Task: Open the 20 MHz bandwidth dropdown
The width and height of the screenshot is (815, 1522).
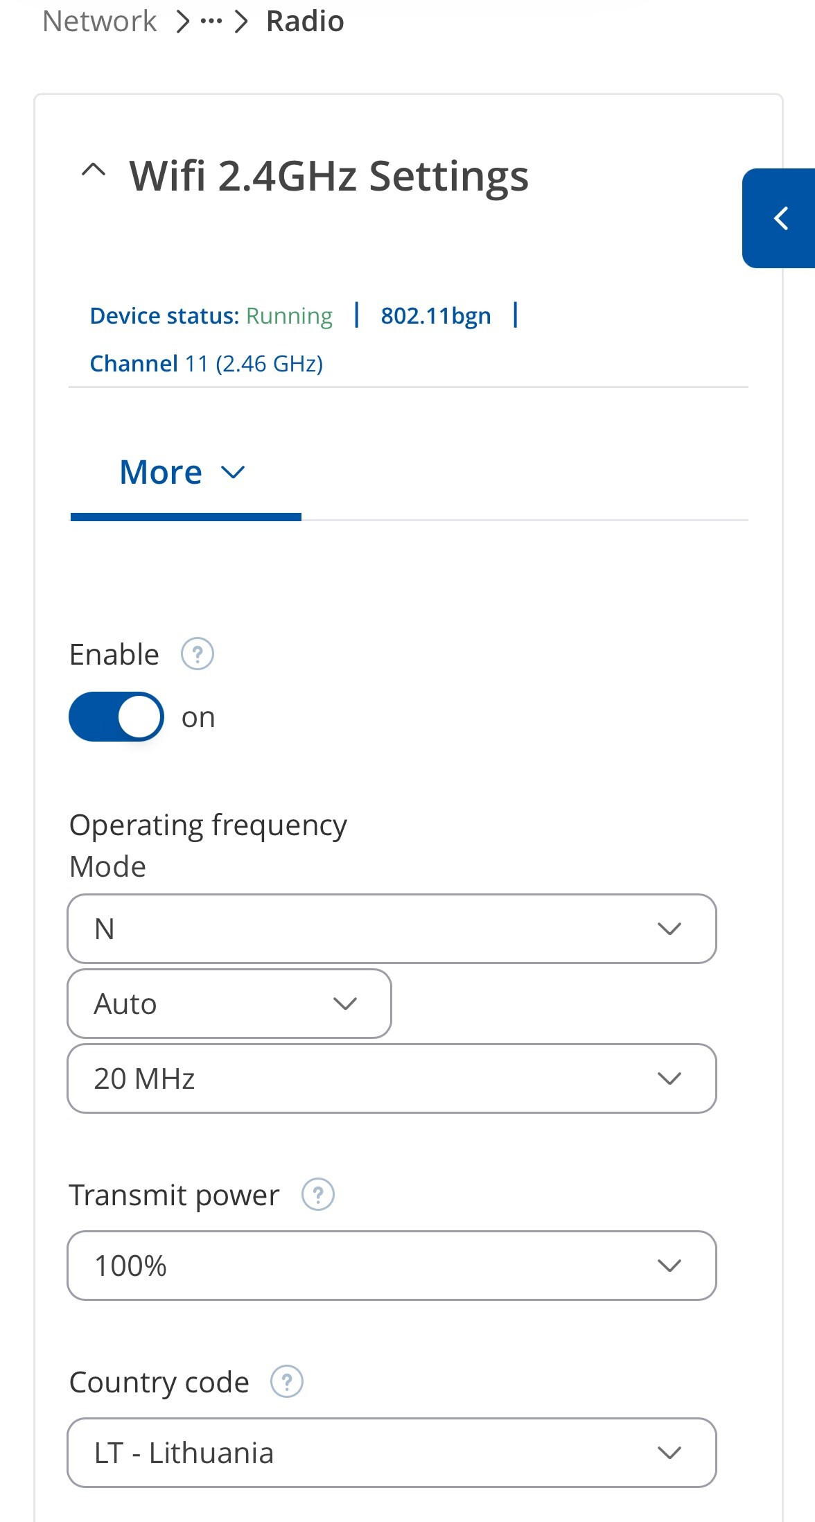Action: point(392,1078)
